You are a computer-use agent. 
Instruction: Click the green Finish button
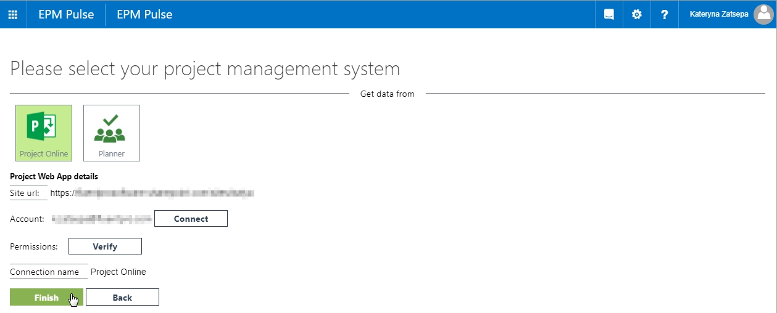(x=46, y=298)
